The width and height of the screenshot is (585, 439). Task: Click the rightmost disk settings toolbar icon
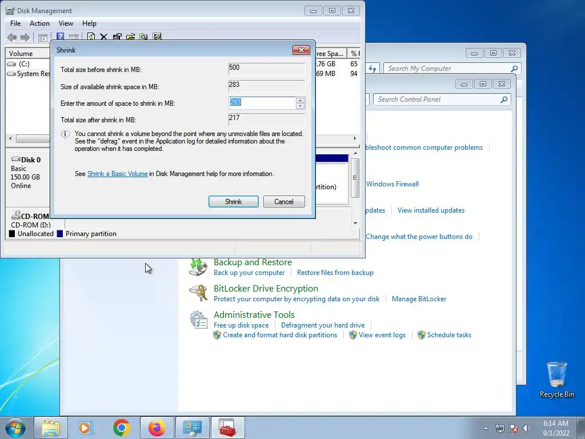pyautogui.click(x=157, y=37)
